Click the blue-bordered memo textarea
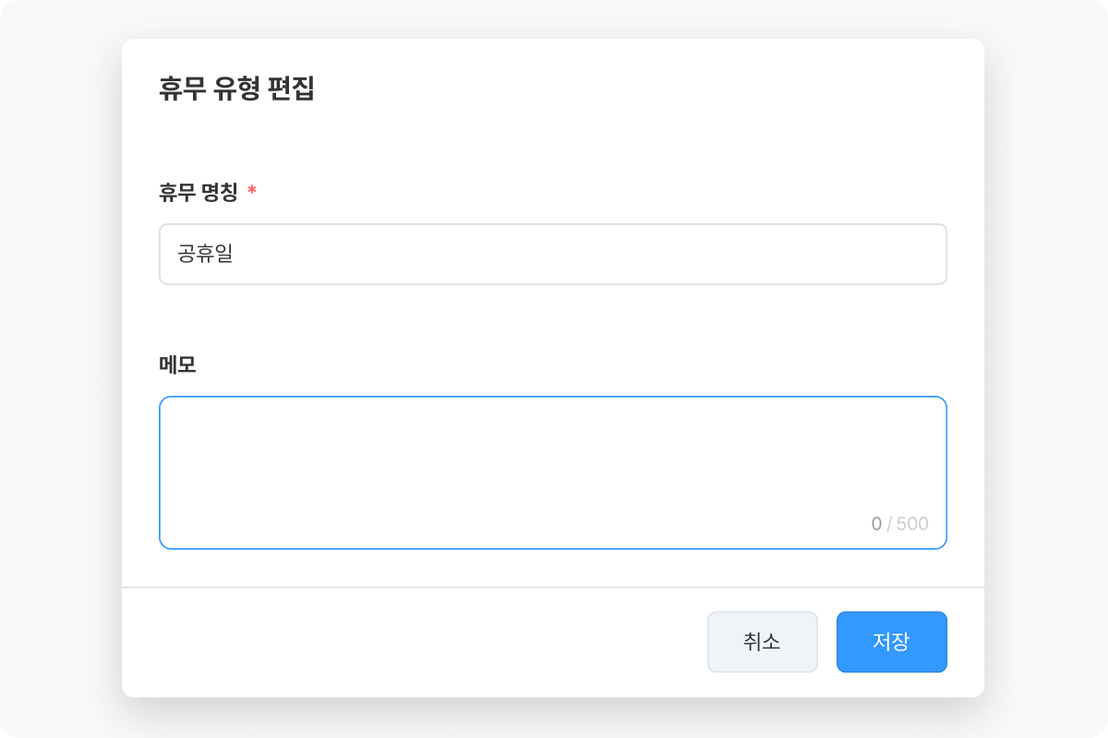1108x738 pixels. (x=553, y=472)
